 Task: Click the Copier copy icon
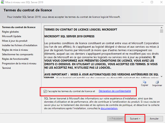(x=145, y=82)
